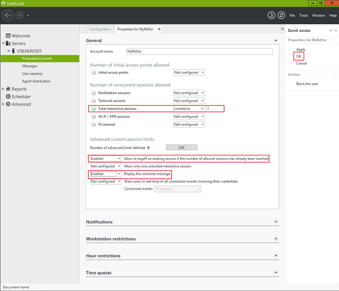Image resolution: width=339 pixels, height=291 pixels.
Task: Click help icon for Initial access points
Action: click(93, 72)
